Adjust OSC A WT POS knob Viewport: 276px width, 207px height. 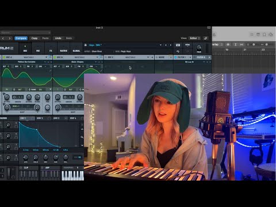7,97
